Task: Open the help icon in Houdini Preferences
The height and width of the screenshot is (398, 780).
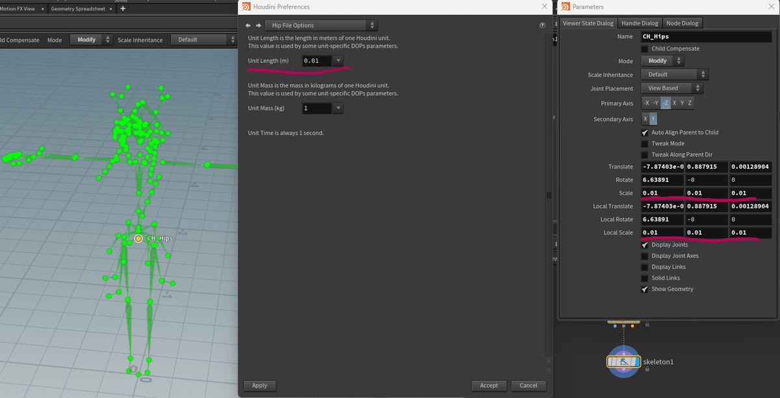Action: click(x=542, y=25)
